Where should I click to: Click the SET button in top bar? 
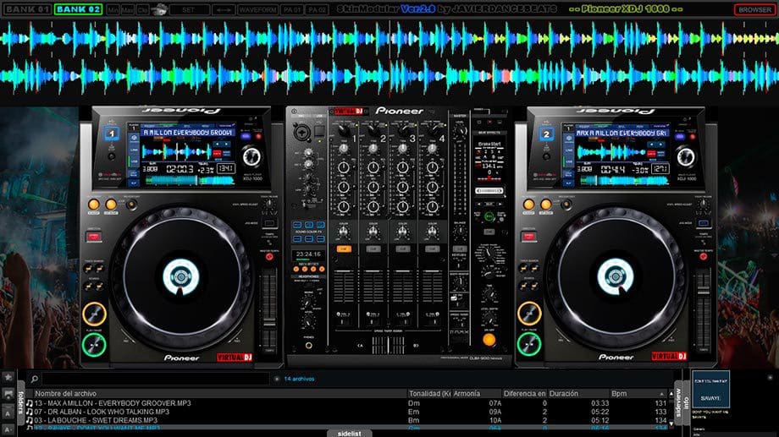point(189,9)
